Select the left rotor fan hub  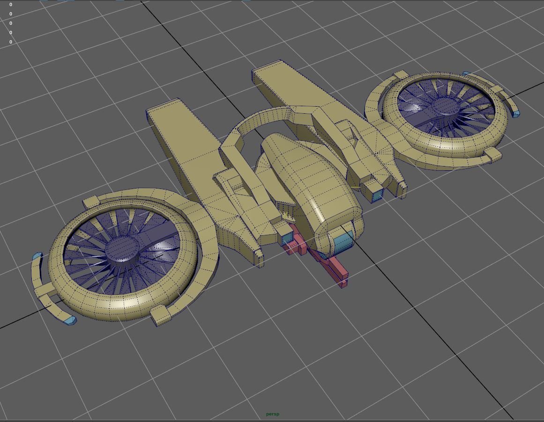(x=122, y=249)
